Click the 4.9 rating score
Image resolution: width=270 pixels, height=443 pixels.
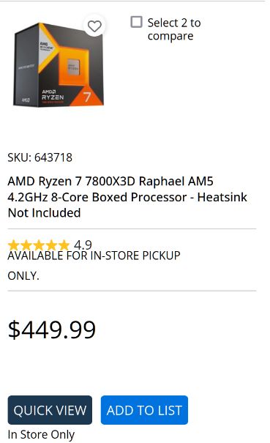click(x=83, y=245)
